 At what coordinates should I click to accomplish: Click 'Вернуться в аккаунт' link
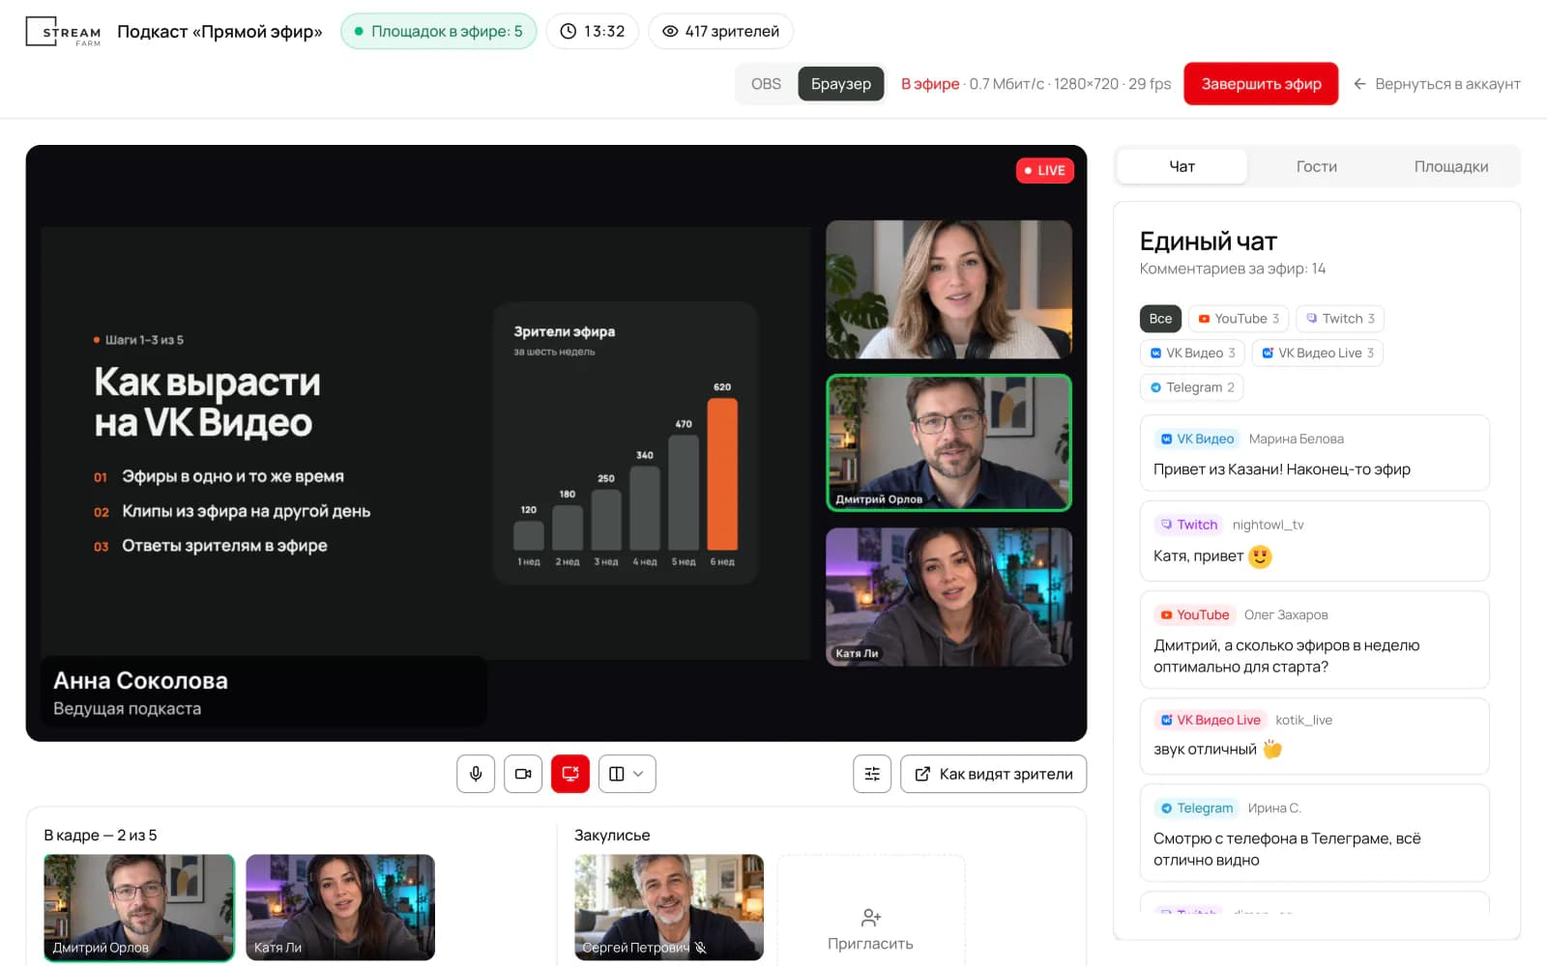pyautogui.click(x=1437, y=84)
